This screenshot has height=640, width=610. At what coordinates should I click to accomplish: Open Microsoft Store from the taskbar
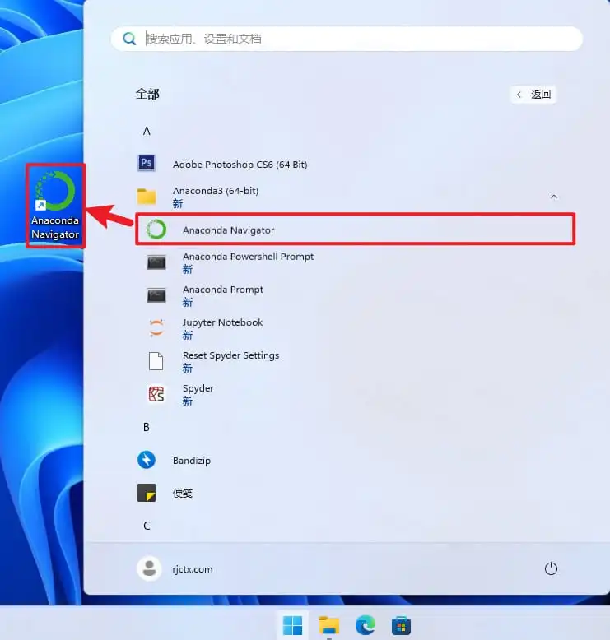[401, 625]
